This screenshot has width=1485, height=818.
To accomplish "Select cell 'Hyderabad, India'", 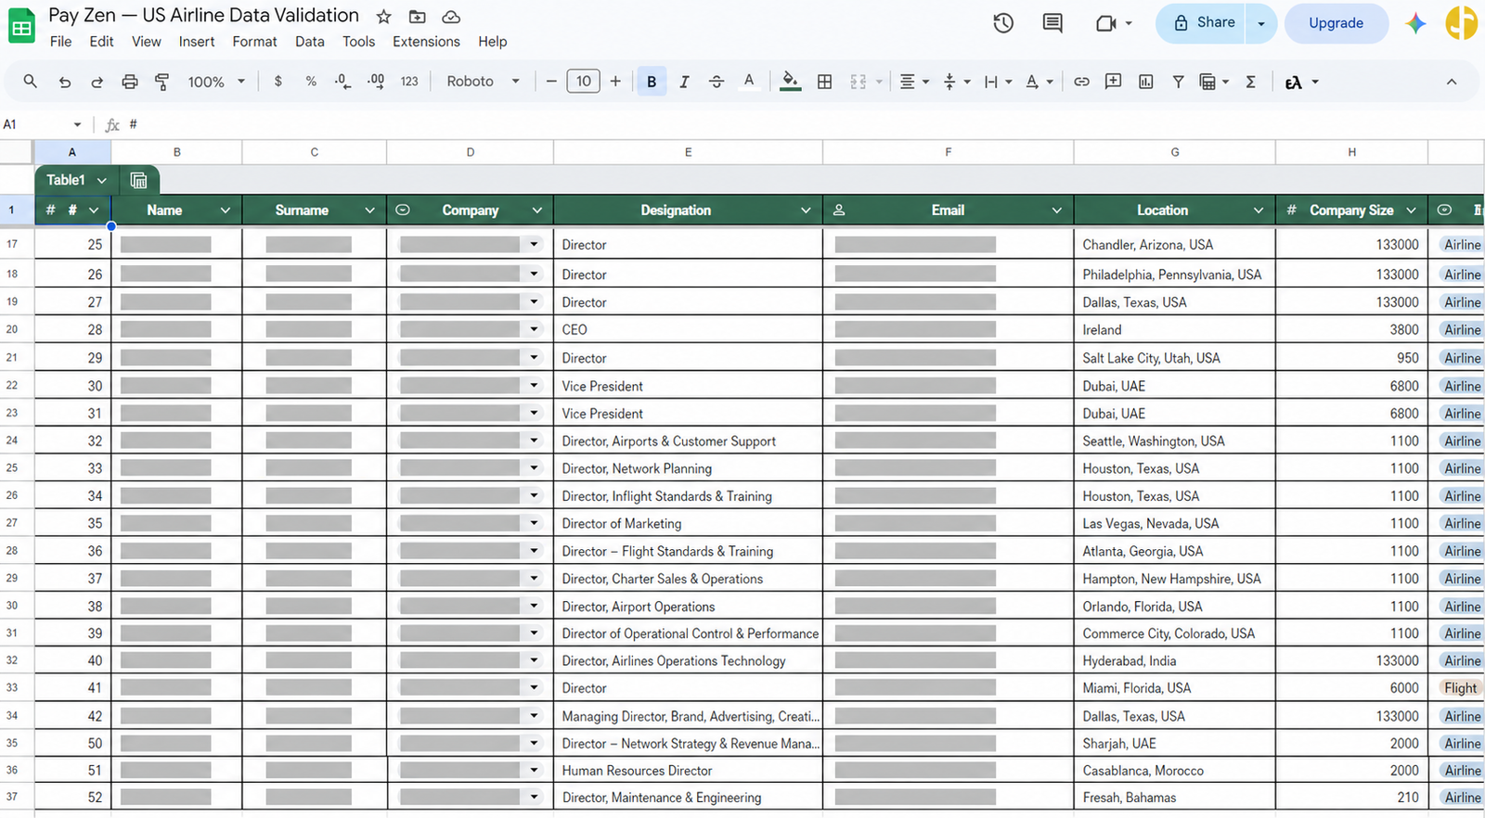I will coord(1174,661).
